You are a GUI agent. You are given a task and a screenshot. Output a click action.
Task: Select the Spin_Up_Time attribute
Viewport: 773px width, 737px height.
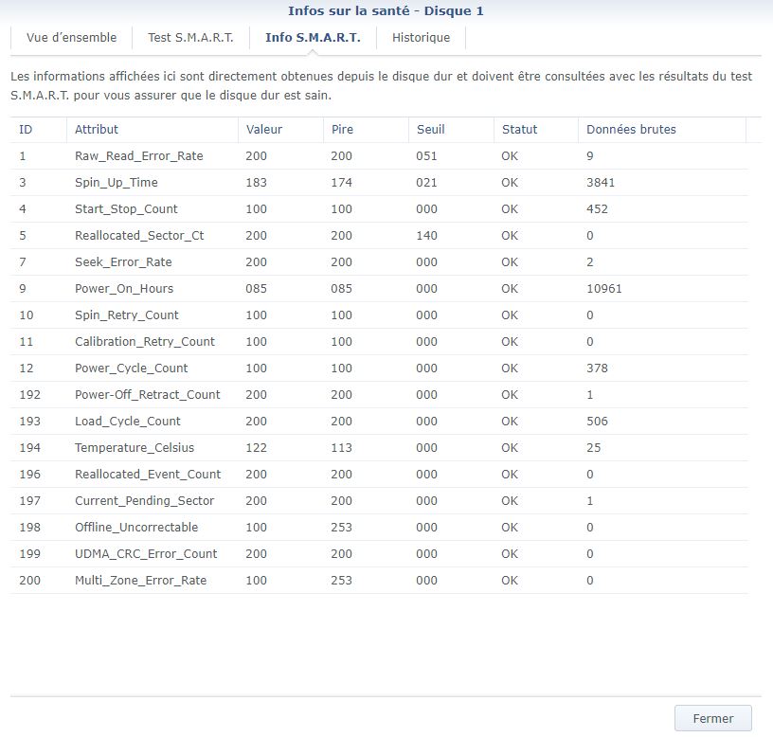(x=117, y=183)
